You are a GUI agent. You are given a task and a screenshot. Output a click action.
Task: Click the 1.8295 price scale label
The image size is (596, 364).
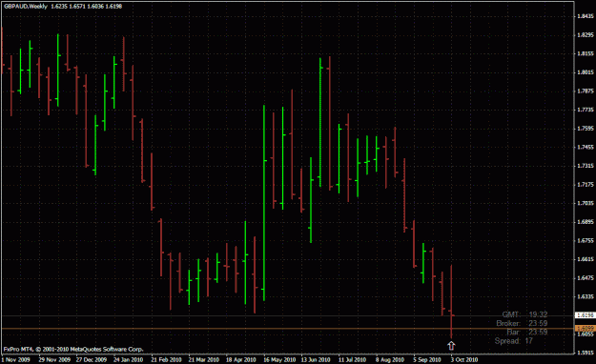pos(585,35)
